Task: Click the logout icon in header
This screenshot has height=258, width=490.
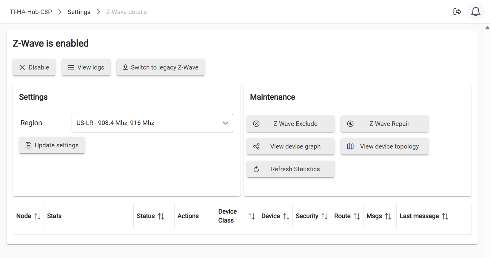Action: coord(457,12)
